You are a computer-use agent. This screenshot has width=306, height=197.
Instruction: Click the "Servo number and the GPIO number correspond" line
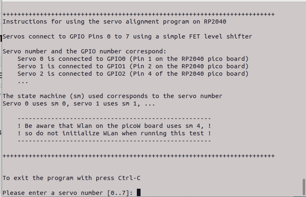[x=84, y=51]
